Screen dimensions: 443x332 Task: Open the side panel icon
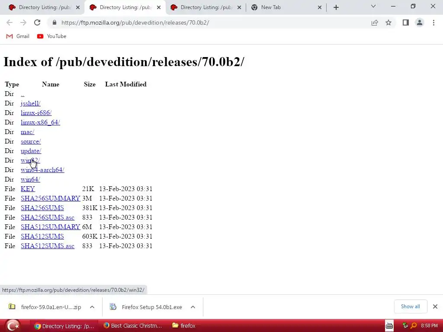406,22
